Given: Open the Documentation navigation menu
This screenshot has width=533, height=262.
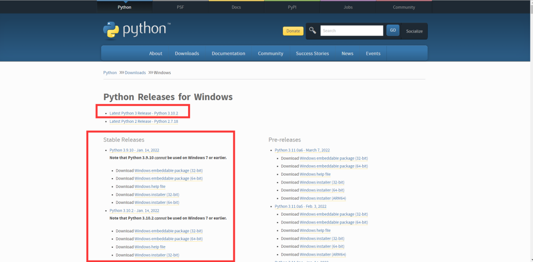Looking at the screenshot, I should point(228,53).
